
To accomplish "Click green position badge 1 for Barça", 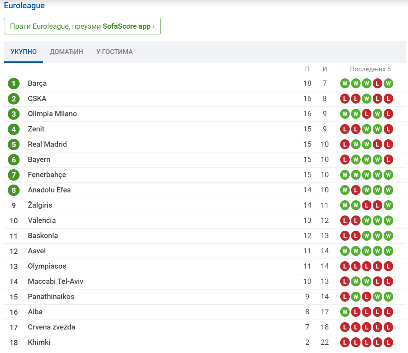I will click(14, 84).
